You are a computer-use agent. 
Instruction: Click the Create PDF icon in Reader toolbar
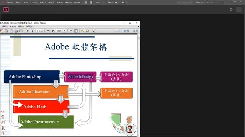click(2, 31)
